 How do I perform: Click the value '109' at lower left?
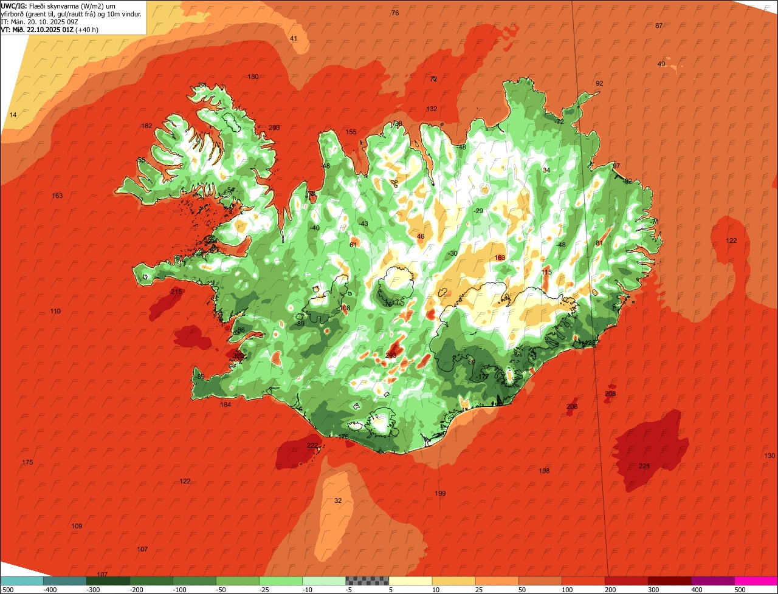[x=77, y=526]
